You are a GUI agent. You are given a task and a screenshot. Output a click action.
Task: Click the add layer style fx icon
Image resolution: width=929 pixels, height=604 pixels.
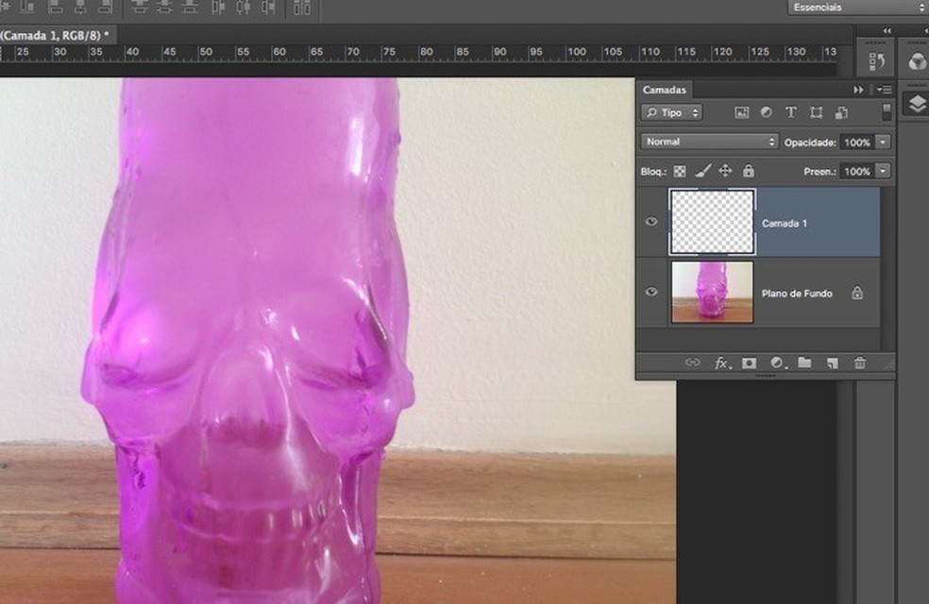click(x=722, y=362)
